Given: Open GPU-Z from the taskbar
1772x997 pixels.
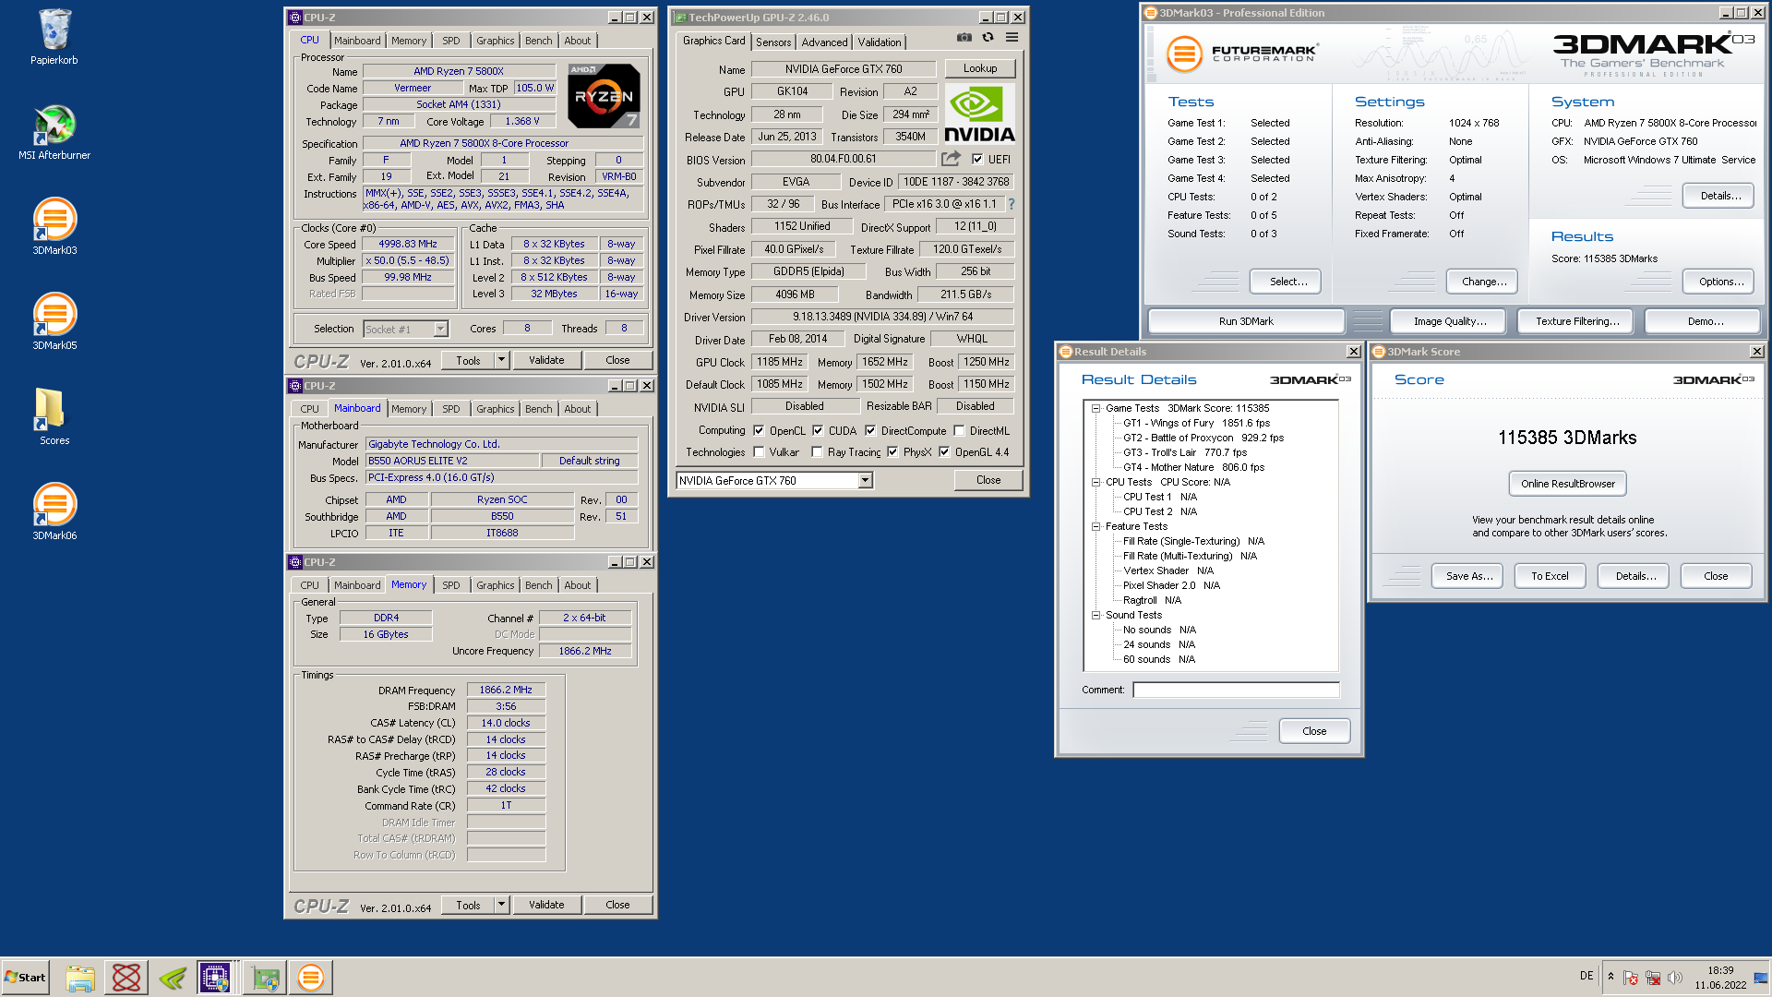Looking at the screenshot, I should click(x=265, y=978).
